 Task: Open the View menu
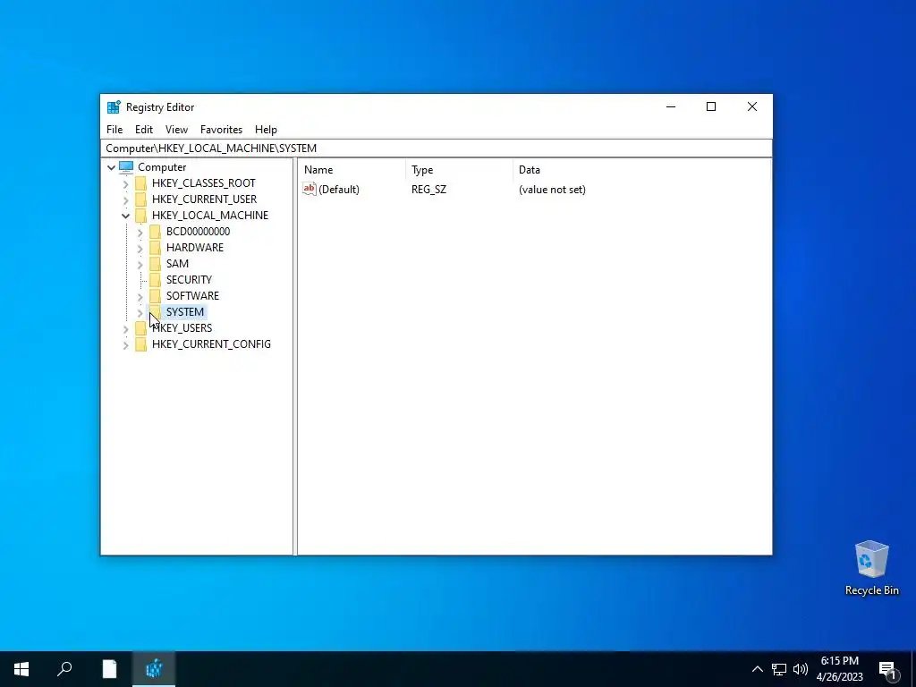pos(176,130)
